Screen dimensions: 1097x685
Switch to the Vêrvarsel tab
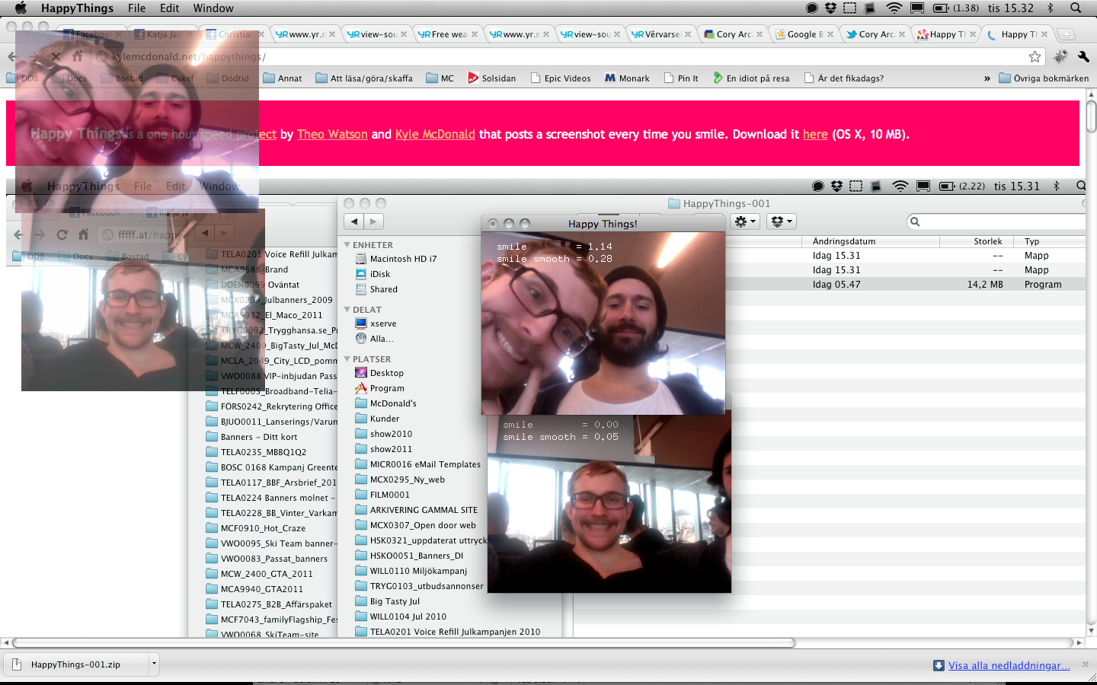[660, 34]
